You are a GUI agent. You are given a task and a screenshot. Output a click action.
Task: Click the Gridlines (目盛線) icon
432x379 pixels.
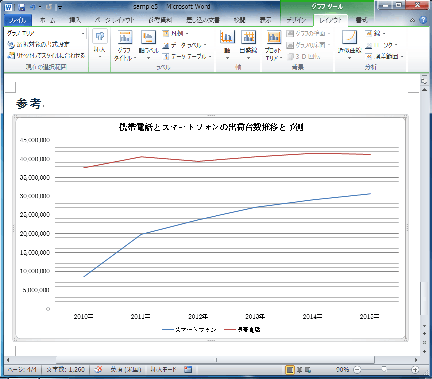click(x=248, y=37)
